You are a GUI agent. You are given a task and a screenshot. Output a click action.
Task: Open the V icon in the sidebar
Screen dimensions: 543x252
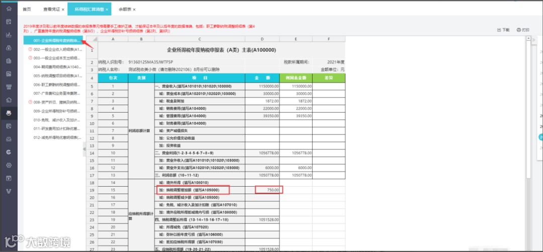click(9, 191)
